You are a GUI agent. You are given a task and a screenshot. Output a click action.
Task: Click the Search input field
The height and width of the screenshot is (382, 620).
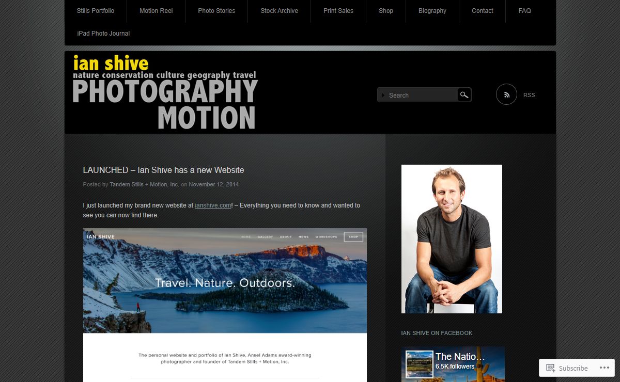[417, 95]
